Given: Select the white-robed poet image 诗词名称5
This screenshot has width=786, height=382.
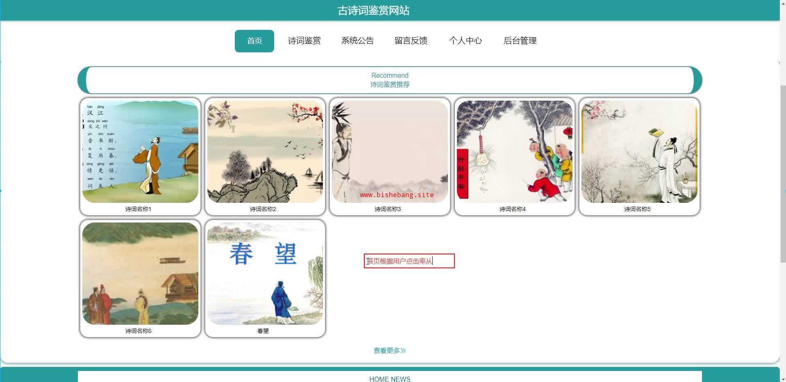Looking at the screenshot, I should click(639, 152).
